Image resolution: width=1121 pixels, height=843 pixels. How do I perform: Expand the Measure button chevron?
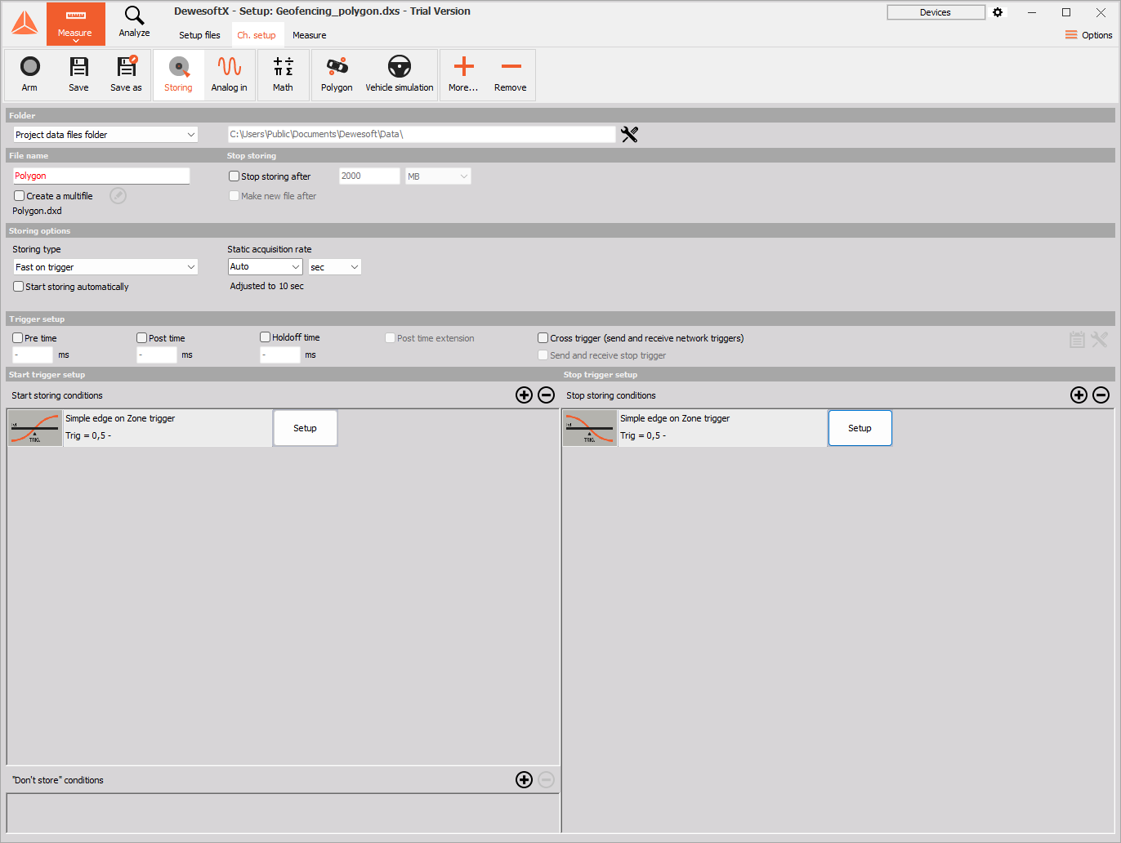[x=76, y=41]
